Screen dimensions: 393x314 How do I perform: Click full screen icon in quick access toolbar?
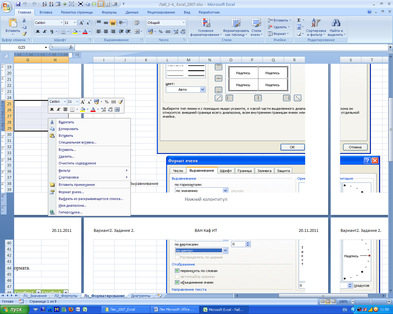pos(80,4)
